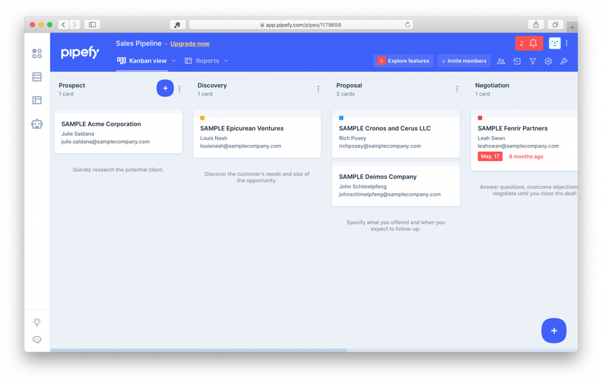
Task: Open a new Safari tab
Action: [x=572, y=27]
